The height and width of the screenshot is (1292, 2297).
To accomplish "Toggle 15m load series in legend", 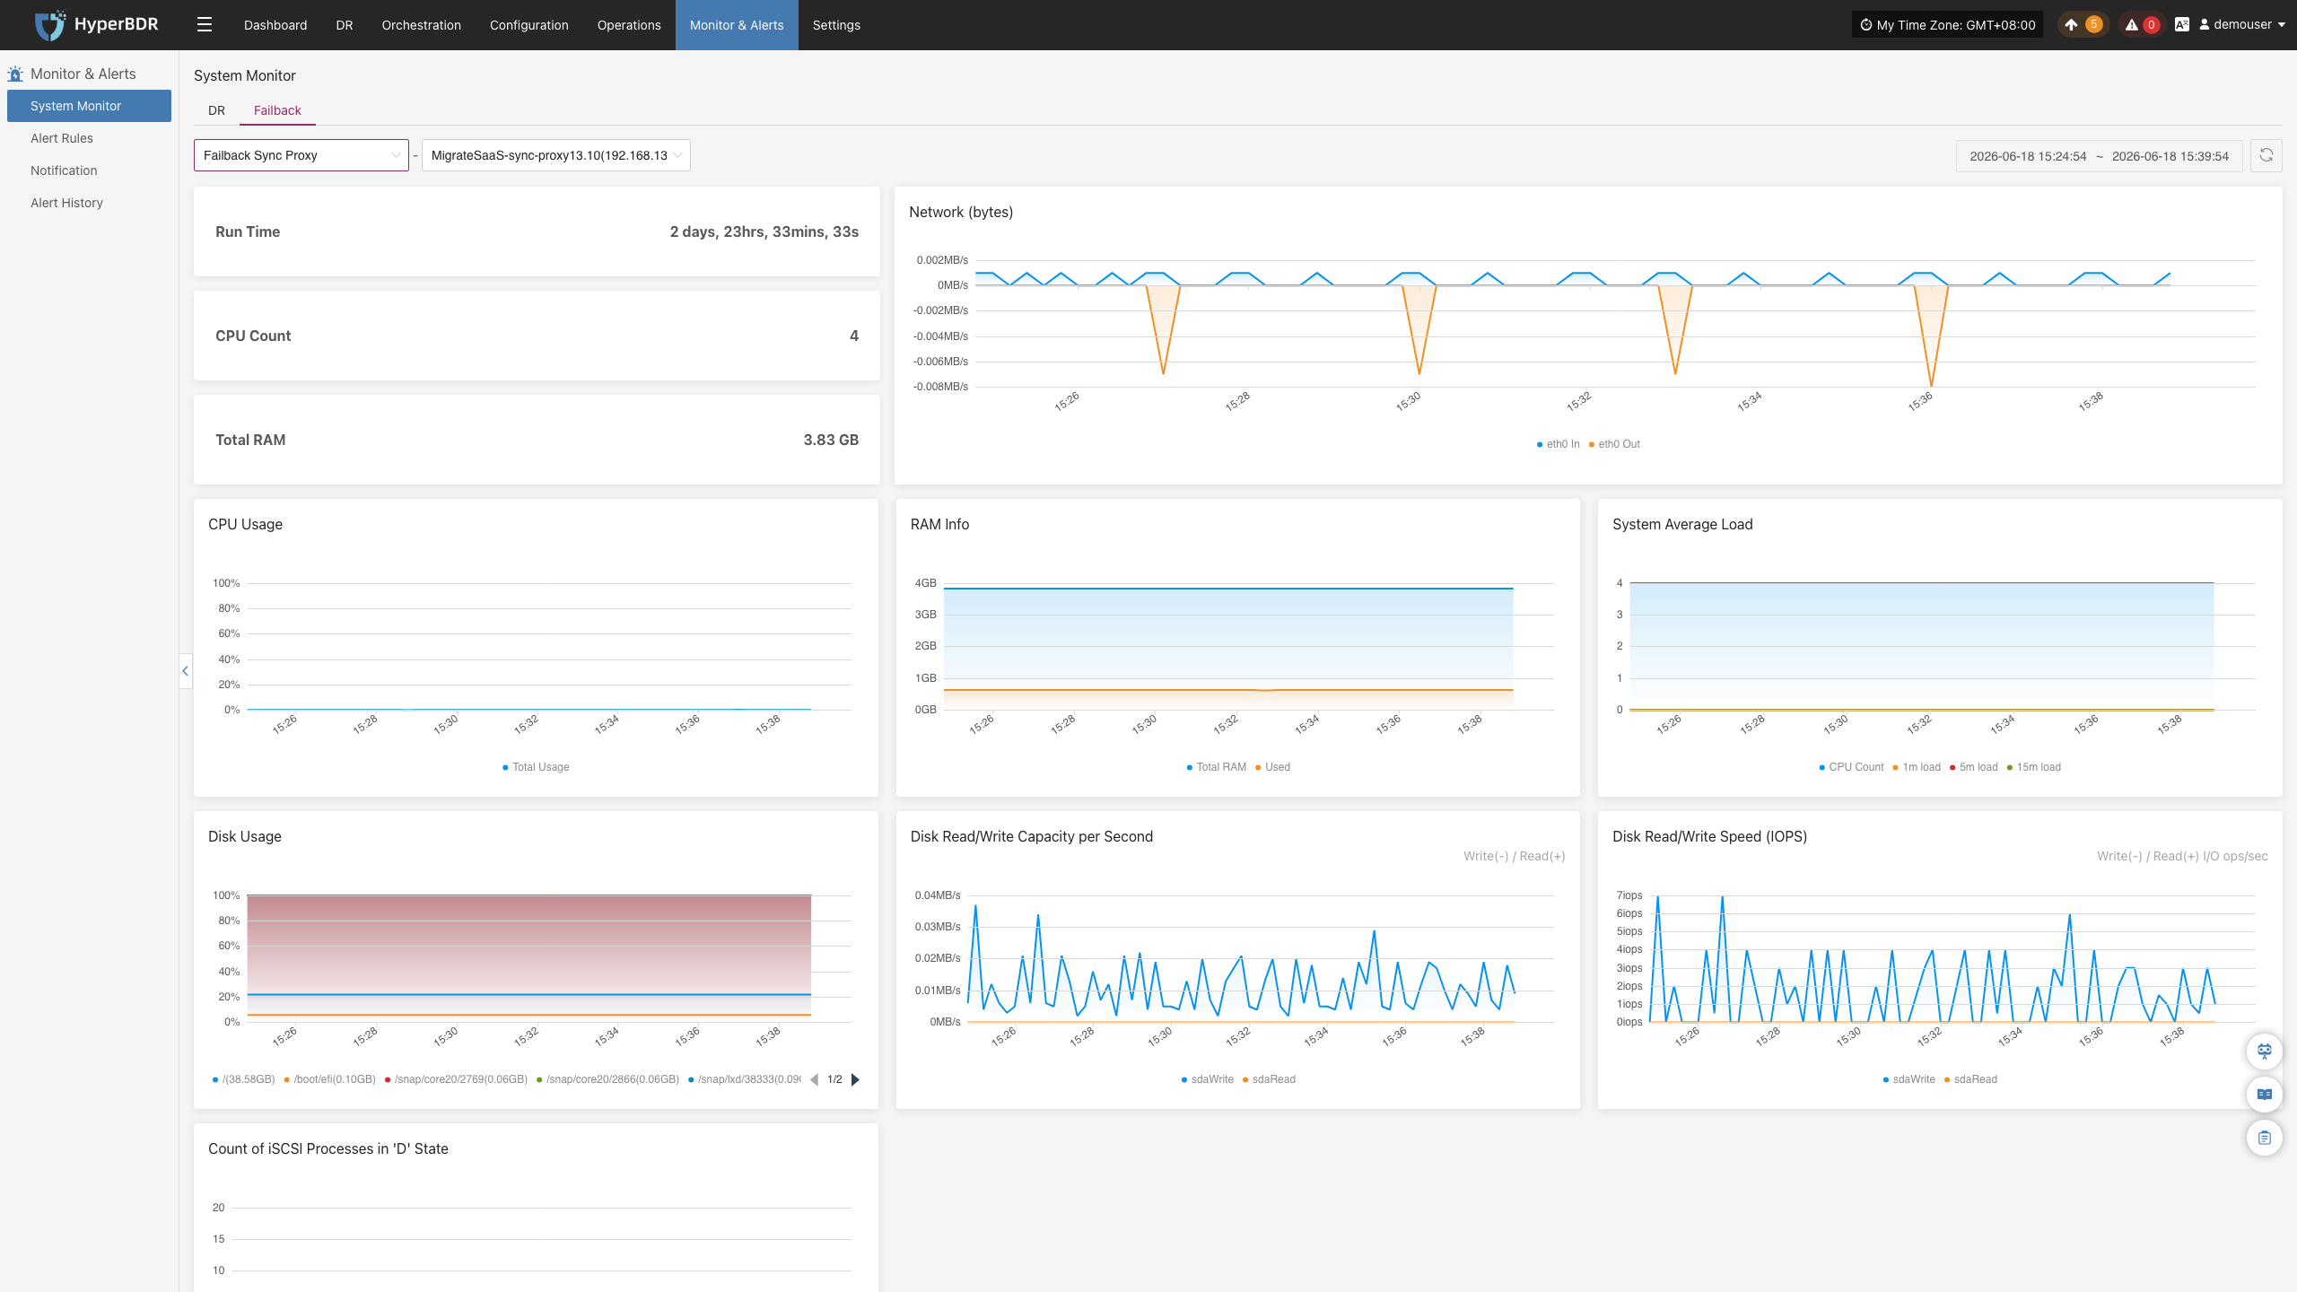I will click(2034, 767).
